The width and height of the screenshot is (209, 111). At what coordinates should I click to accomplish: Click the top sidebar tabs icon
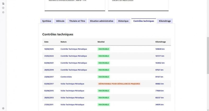pos(3,4)
